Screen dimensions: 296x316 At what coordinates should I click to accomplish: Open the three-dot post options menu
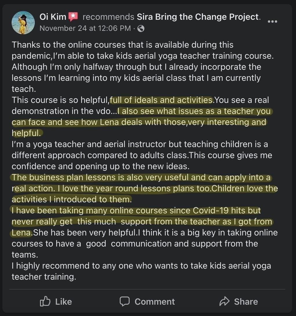tap(273, 21)
